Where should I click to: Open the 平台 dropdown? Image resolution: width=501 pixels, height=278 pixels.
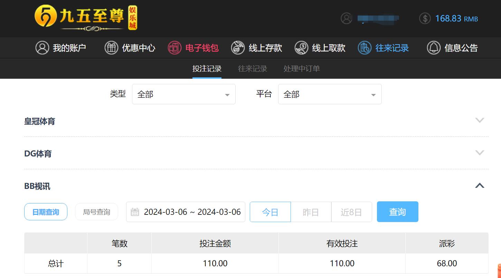click(330, 94)
